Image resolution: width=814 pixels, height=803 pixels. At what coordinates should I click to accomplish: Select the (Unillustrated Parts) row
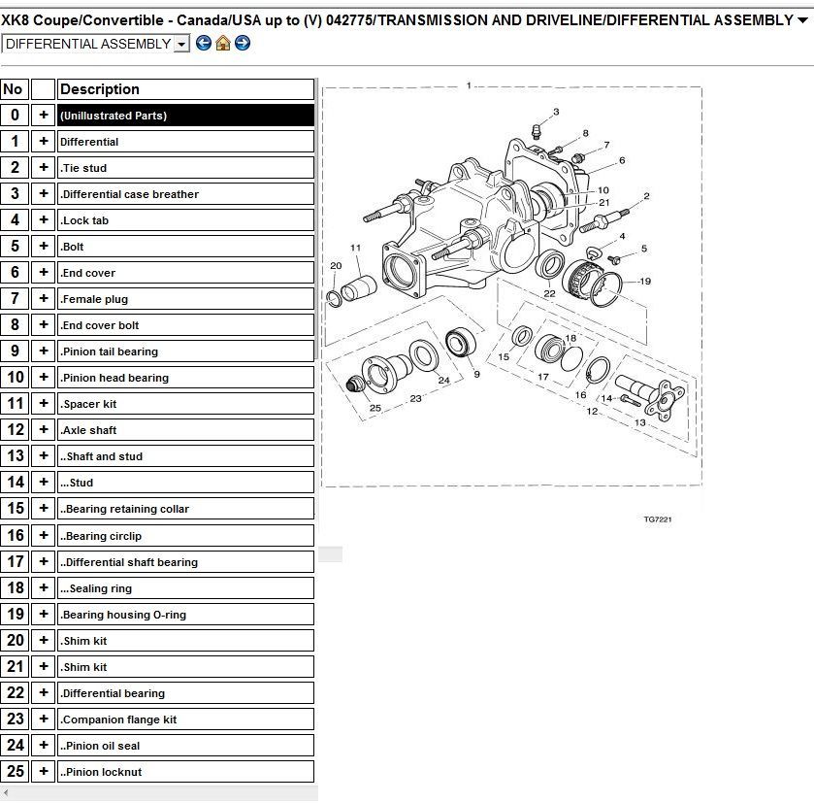[x=185, y=116]
